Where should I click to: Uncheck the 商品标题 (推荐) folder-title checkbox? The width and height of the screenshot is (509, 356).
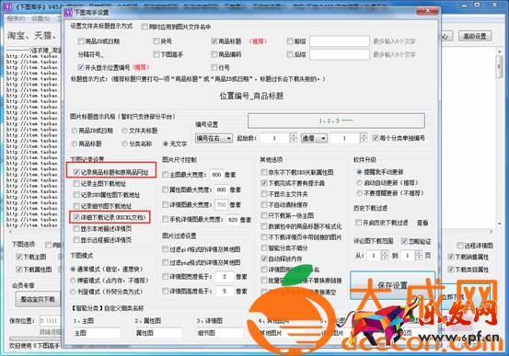tap(214, 41)
